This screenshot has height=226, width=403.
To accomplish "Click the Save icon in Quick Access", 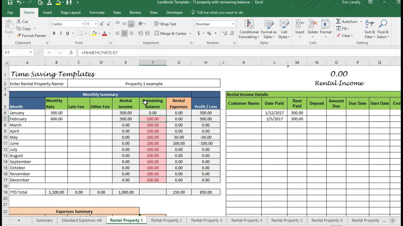I will coord(10,3).
